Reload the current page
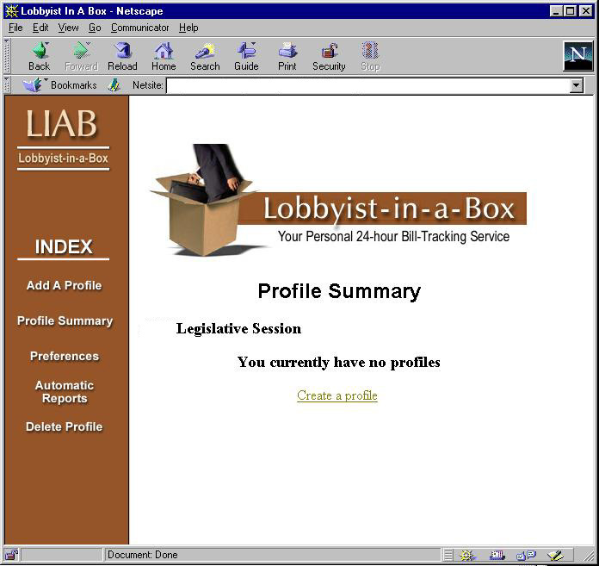The height and width of the screenshot is (566, 599). coord(122,56)
